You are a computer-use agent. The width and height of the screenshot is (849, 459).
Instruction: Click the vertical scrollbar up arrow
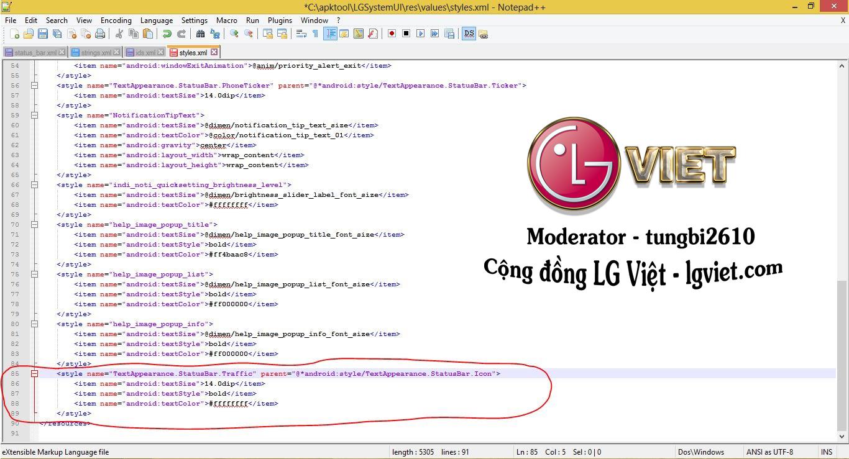pos(842,65)
